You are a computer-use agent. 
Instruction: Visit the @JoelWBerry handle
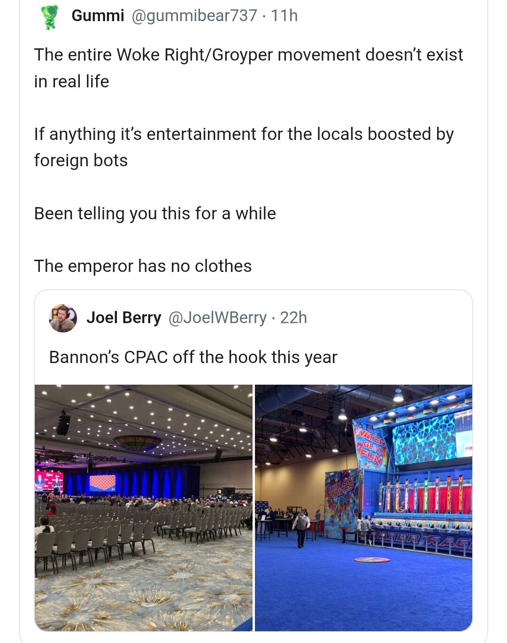click(217, 318)
